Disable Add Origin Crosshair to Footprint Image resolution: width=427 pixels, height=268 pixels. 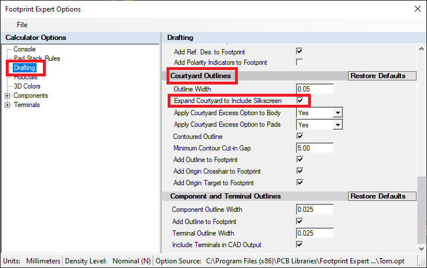click(300, 171)
